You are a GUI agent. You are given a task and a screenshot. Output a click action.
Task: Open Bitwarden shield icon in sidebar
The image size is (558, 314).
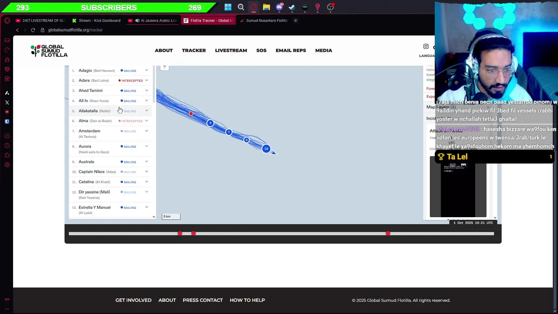click(x=7, y=121)
